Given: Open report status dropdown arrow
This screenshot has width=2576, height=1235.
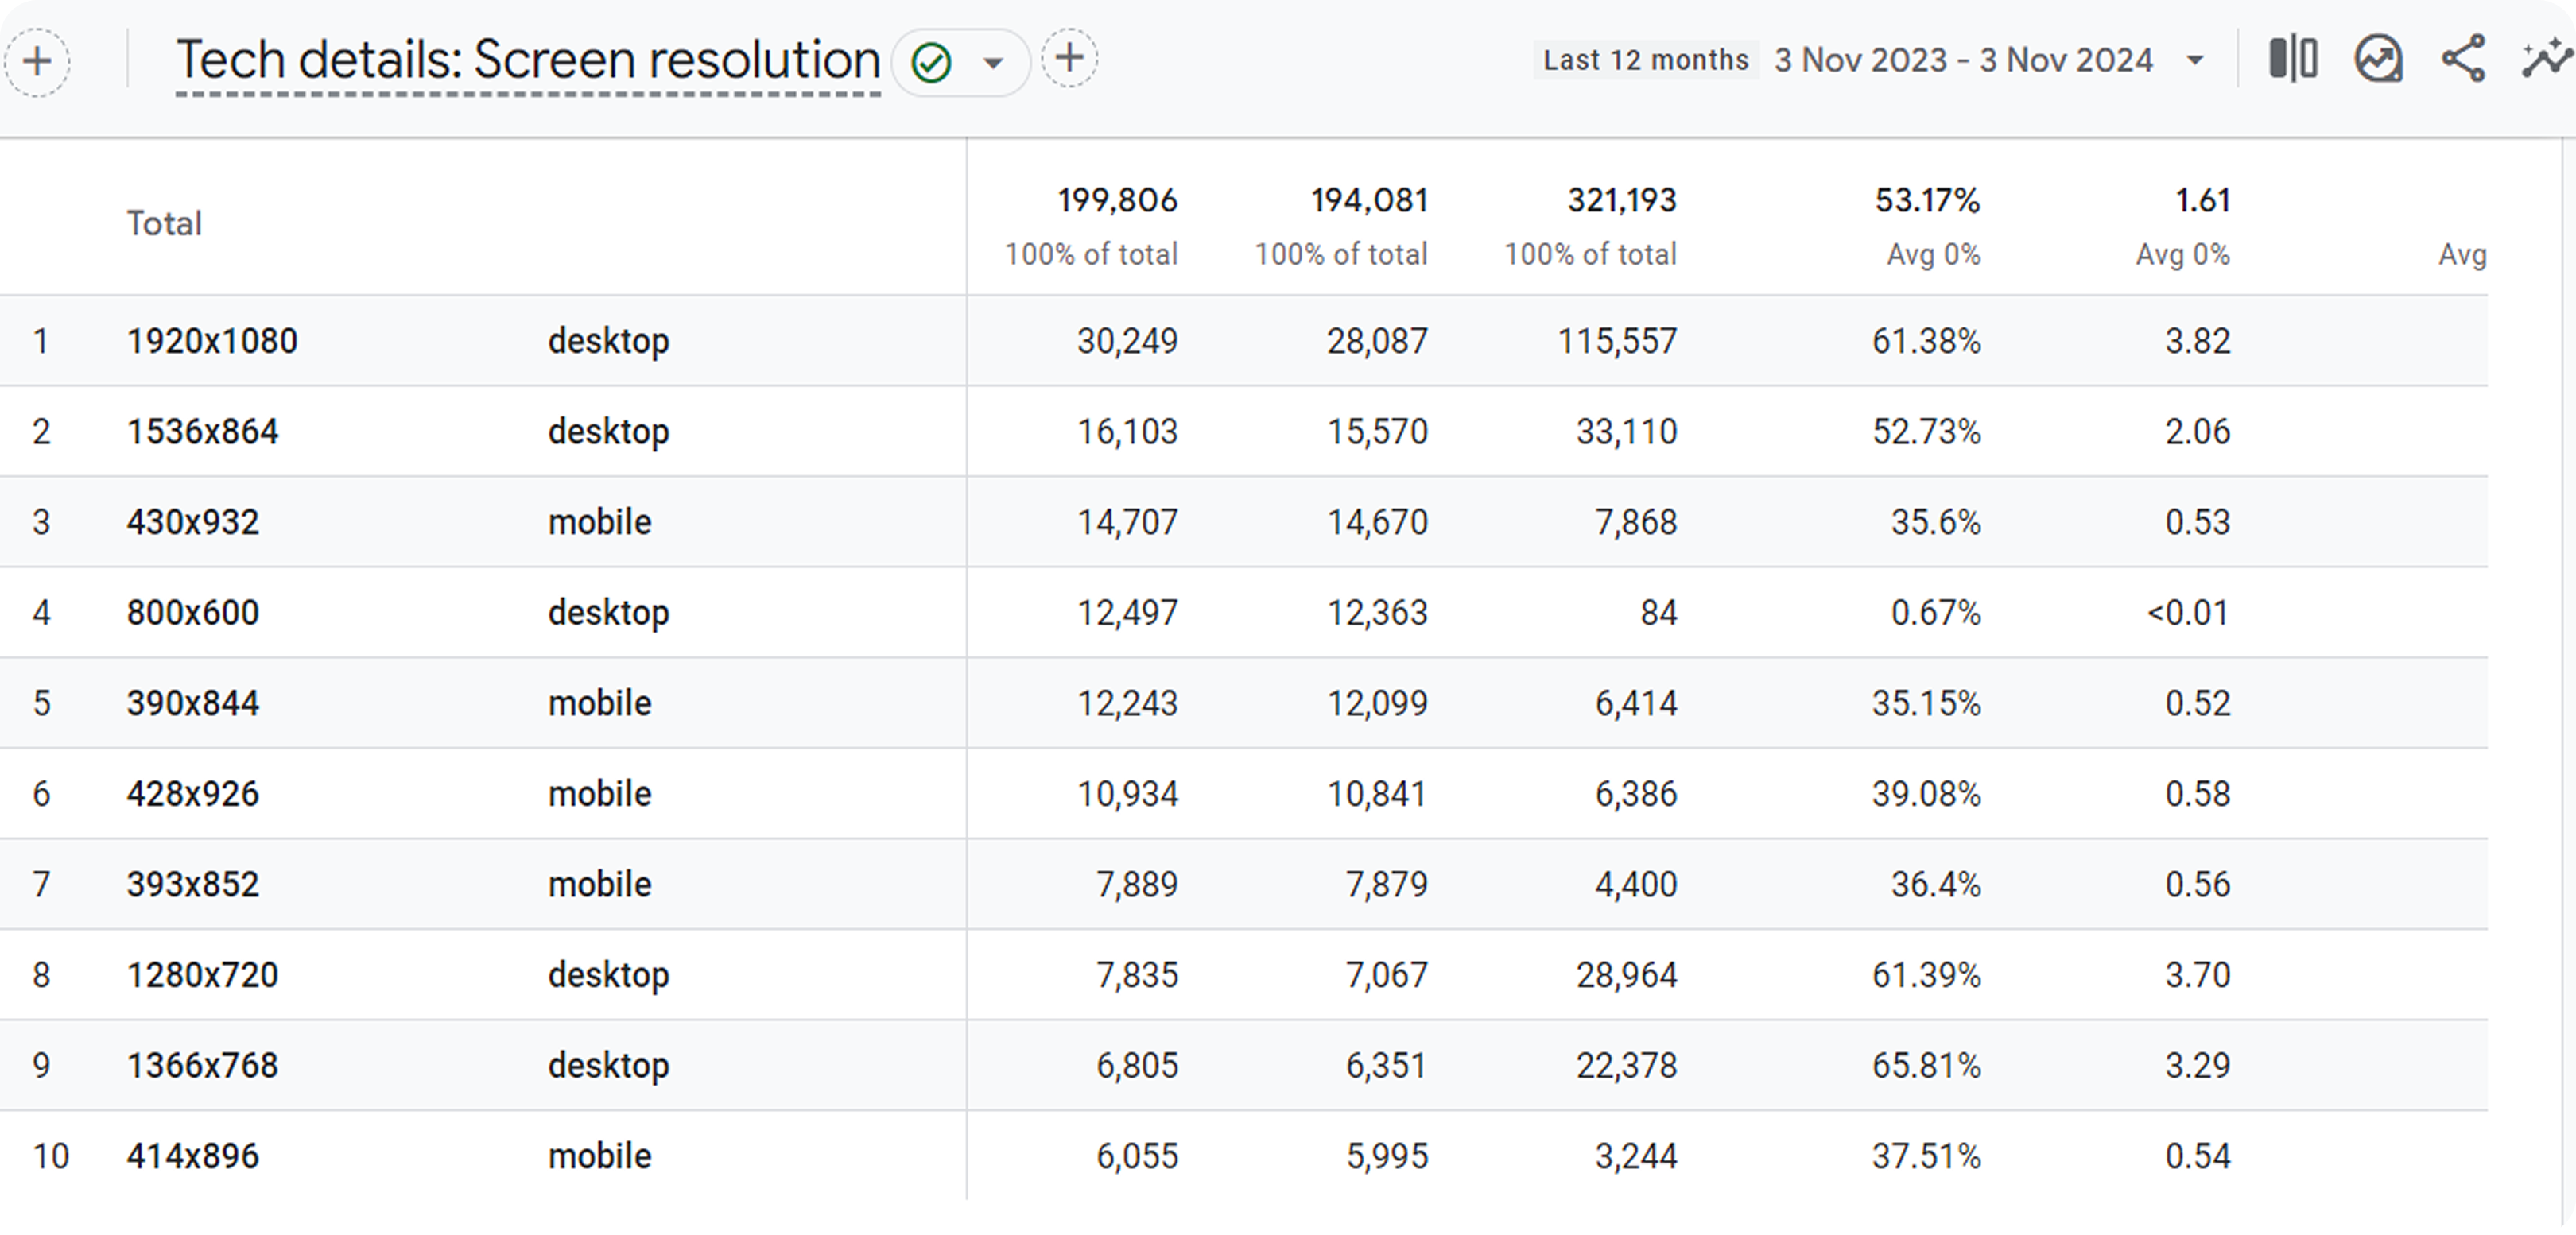Looking at the screenshot, I should click(993, 63).
